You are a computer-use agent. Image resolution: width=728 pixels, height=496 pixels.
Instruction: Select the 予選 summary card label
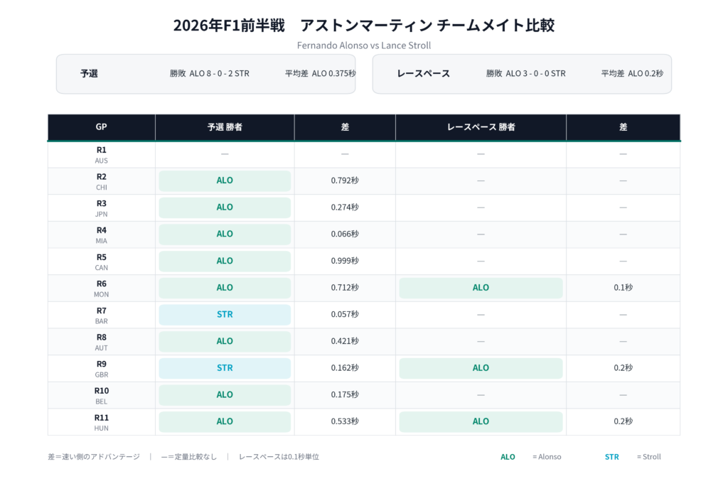click(x=89, y=73)
